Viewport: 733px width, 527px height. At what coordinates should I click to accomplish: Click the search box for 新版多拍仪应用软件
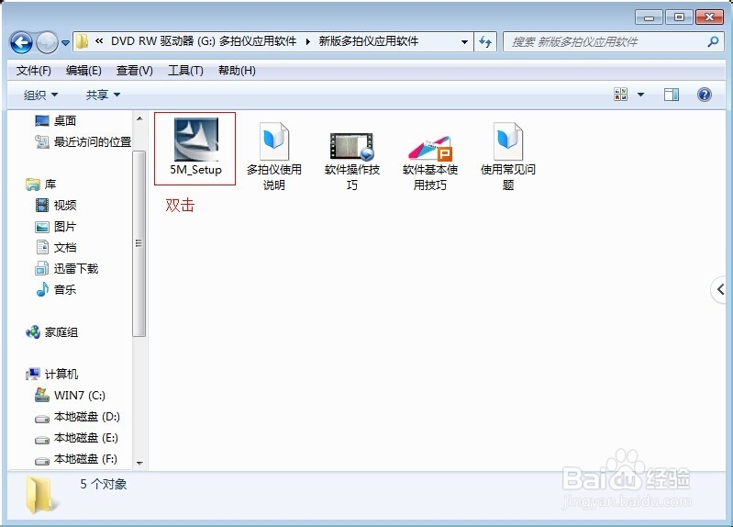pos(614,41)
